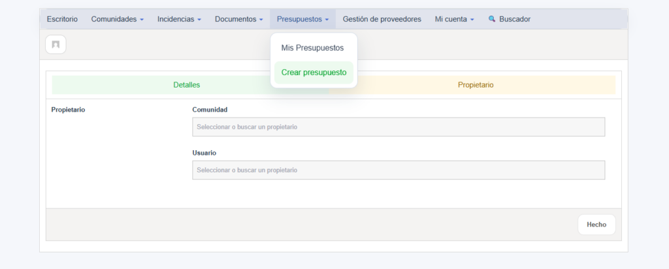Expand the Documentos dropdown menu

click(239, 19)
